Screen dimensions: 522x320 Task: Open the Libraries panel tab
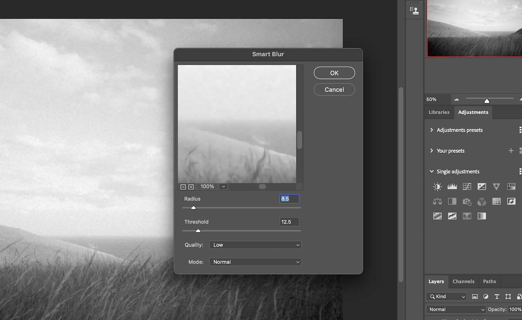[438, 112]
